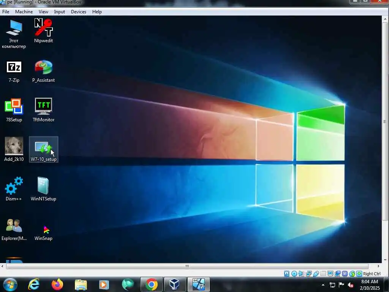389x292 pixels.
Task: Click the shared folders status icon
Action: tap(323, 274)
